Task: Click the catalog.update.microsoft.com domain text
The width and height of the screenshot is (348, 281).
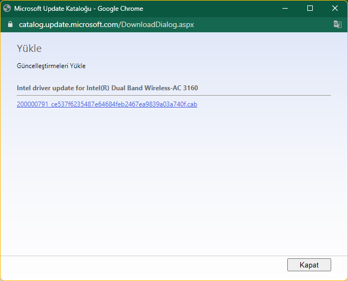Action: (x=69, y=25)
